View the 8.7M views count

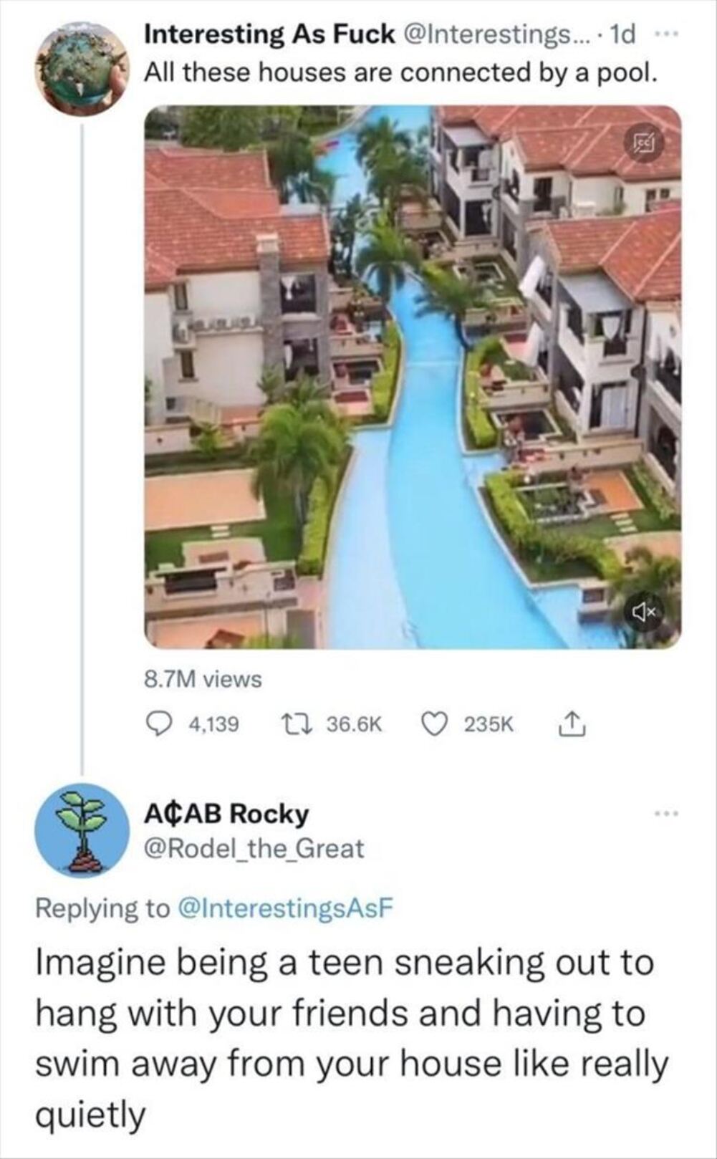coord(203,678)
